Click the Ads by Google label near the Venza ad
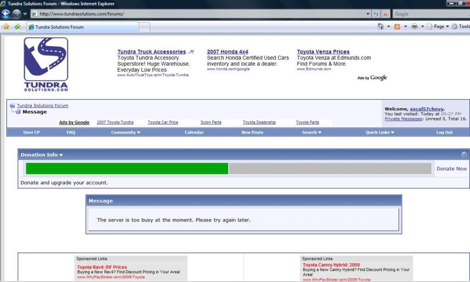 (x=372, y=78)
